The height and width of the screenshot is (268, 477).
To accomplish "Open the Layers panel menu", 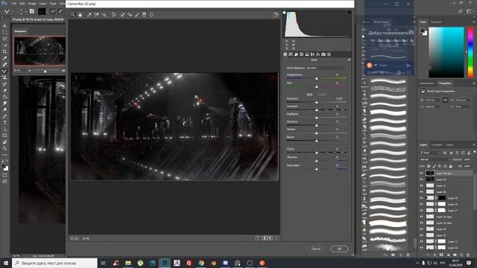I will [x=474, y=145].
